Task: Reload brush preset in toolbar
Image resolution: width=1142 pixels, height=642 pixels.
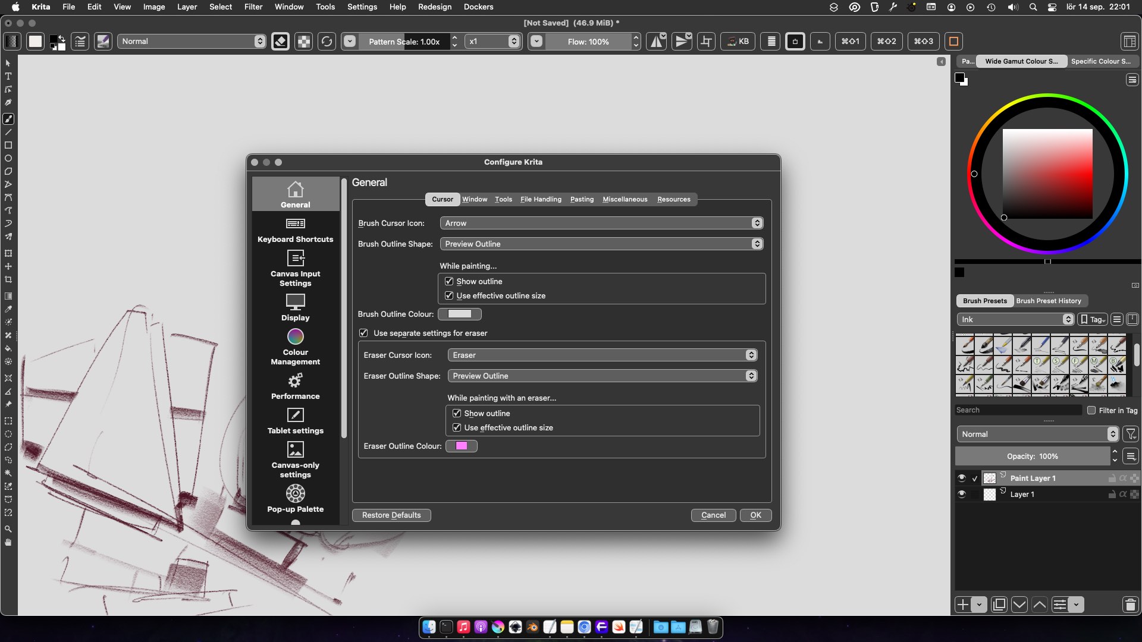Action: [x=327, y=42]
